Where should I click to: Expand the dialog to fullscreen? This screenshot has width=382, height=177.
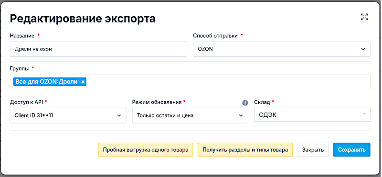(x=364, y=17)
